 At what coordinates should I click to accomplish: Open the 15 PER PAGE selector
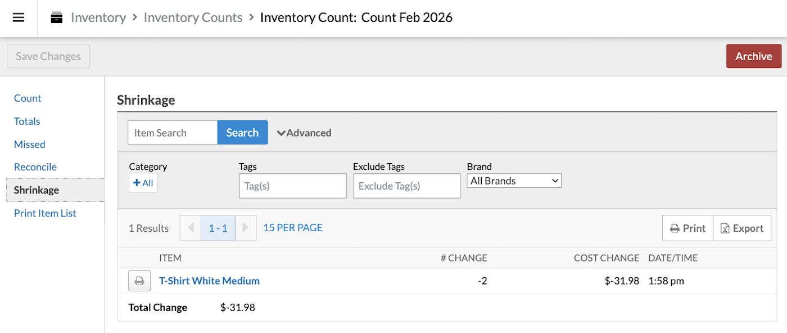(292, 227)
